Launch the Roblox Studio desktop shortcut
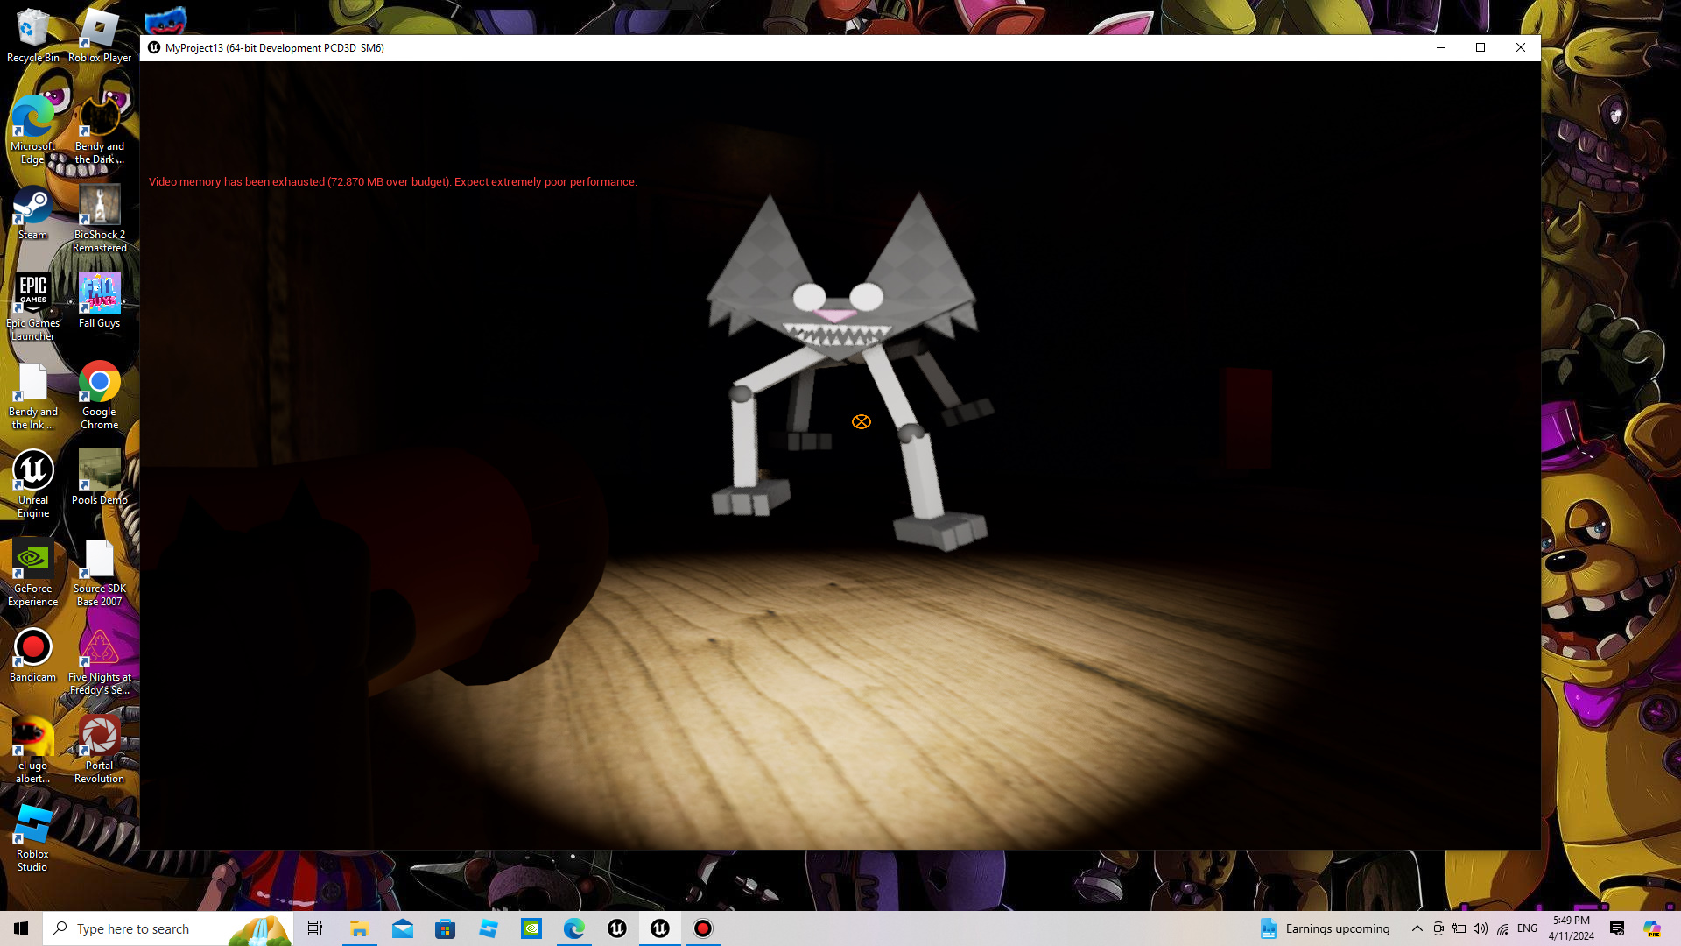1681x946 pixels. (x=32, y=825)
